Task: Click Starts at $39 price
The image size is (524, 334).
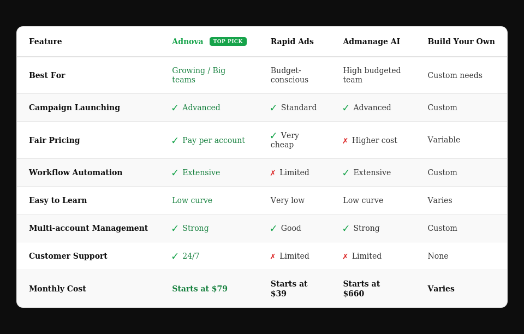Action: click(x=289, y=289)
